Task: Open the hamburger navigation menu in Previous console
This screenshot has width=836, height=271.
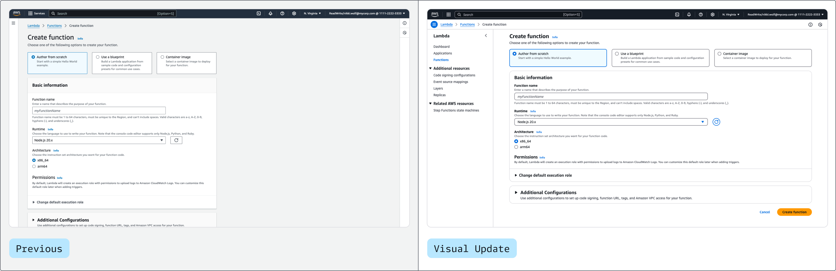Action: click(x=13, y=23)
